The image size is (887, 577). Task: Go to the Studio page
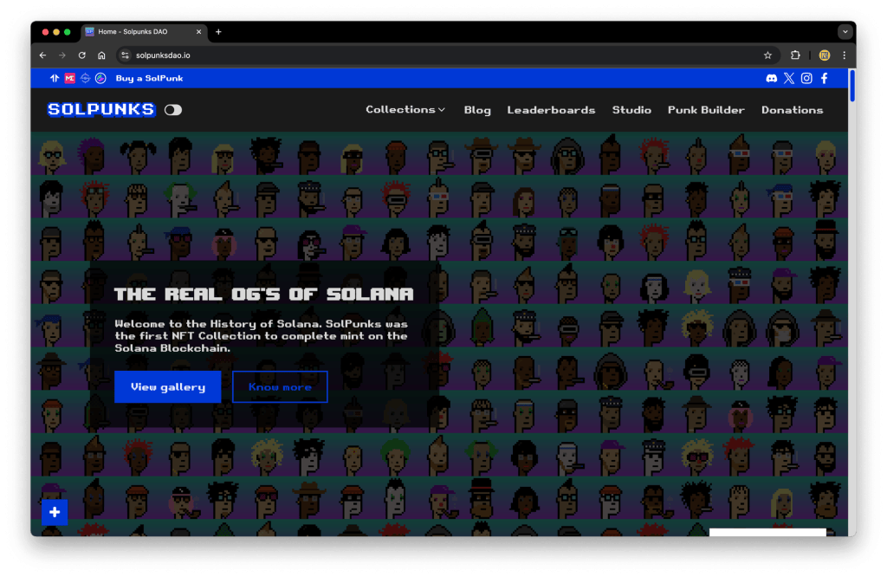631,110
